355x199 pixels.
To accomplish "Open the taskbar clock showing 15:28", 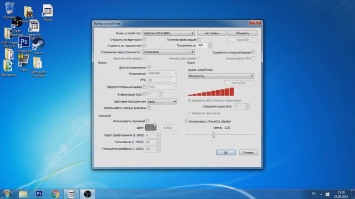I will (x=341, y=194).
